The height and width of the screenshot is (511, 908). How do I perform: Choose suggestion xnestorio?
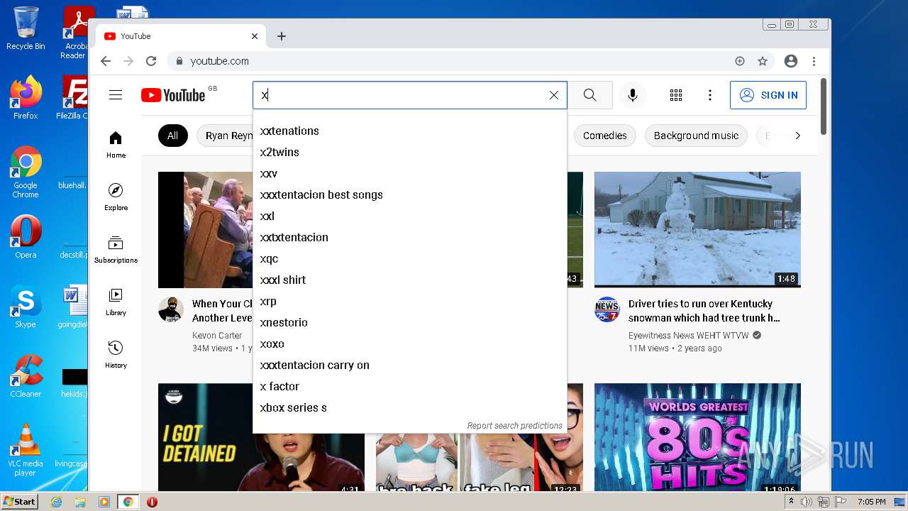coord(410,322)
